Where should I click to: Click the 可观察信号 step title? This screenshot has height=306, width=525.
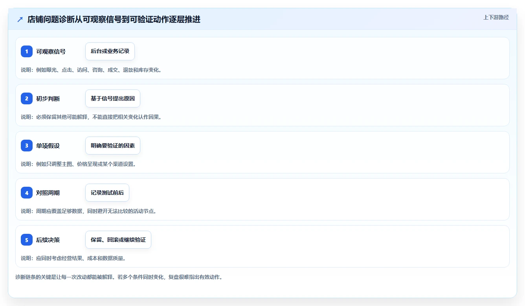51,51
